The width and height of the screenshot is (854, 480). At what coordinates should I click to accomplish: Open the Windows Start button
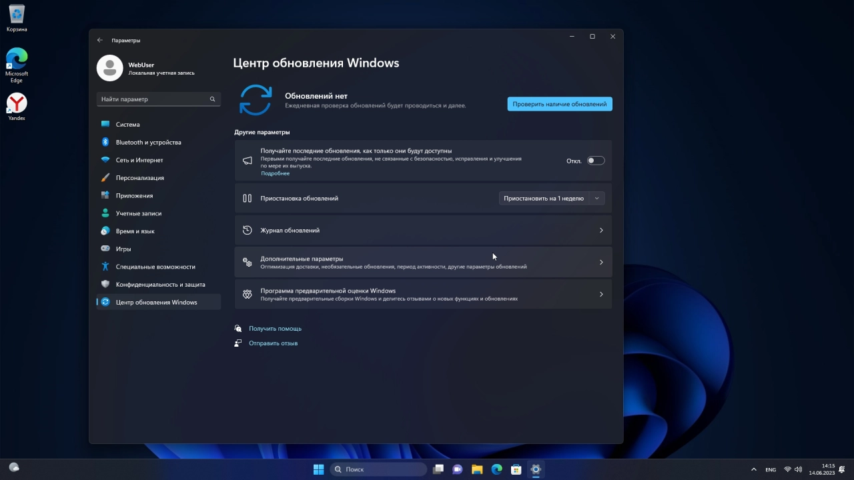319,469
